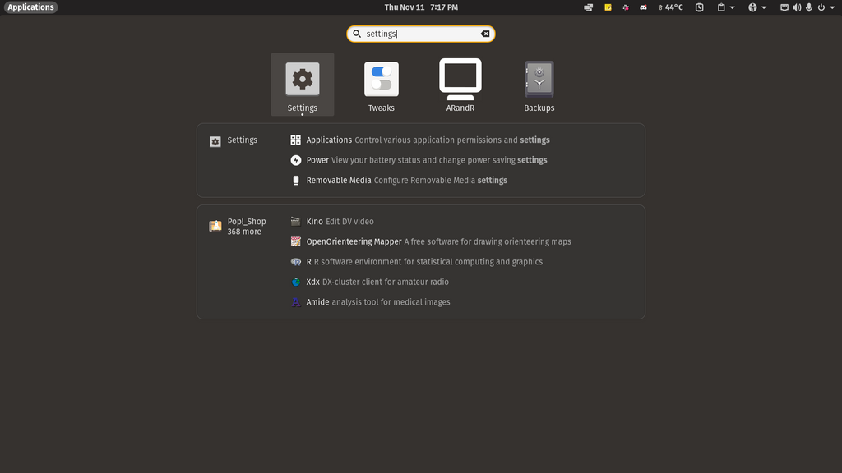Clear the search field text
This screenshot has width=842, height=473.
(484, 34)
